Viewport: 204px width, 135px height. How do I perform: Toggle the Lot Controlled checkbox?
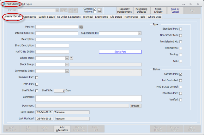(x=181, y=80)
